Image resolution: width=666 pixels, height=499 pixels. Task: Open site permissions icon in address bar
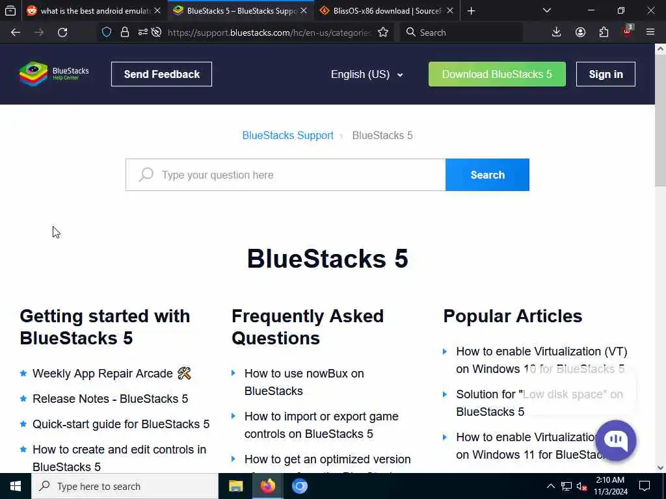pos(142,32)
